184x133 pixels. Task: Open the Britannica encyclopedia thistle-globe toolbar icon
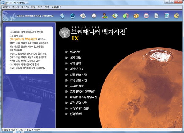[63, 16]
